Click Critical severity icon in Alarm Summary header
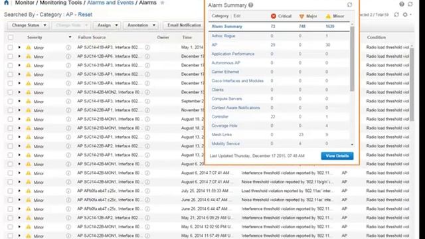 click(x=274, y=16)
